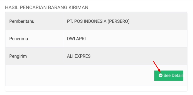
Task: Select the Pemberitahu label cell
Action: coord(34,21)
